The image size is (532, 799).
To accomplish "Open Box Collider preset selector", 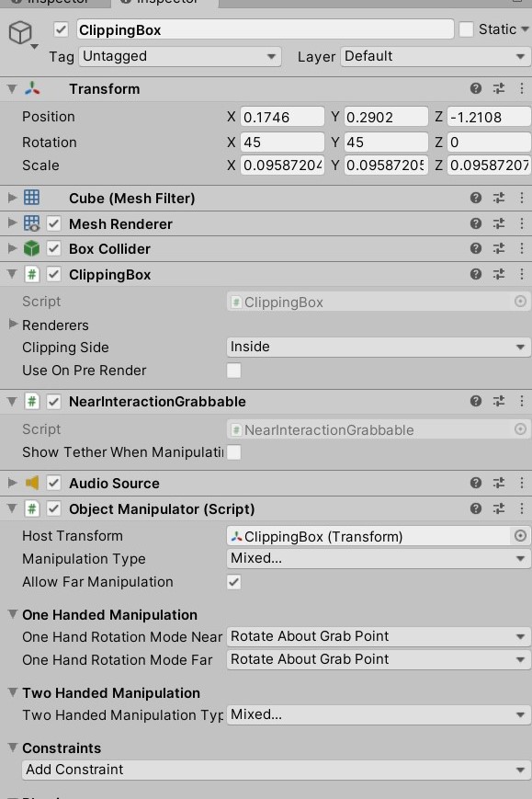I will (498, 248).
